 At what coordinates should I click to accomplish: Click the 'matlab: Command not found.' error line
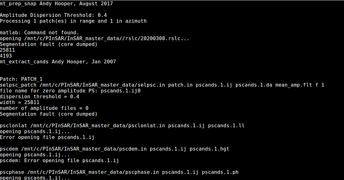click(39, 33)
